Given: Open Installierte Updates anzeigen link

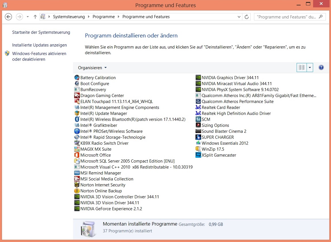Looking at the screenshot, I should (39, 45).
